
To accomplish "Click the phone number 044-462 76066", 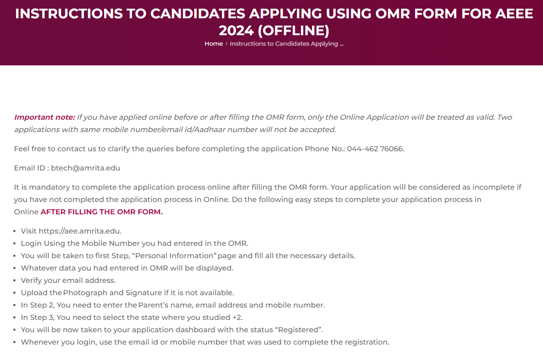I will pyautogui.click(x=375, y=149).
